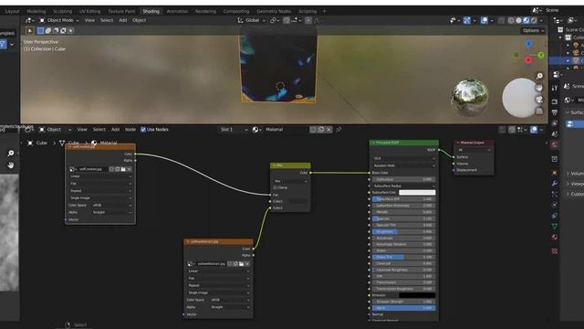This screenshot has width=584, height=329.
Task: Open All target dropdown in Material Output node
Action: [474, 150]
